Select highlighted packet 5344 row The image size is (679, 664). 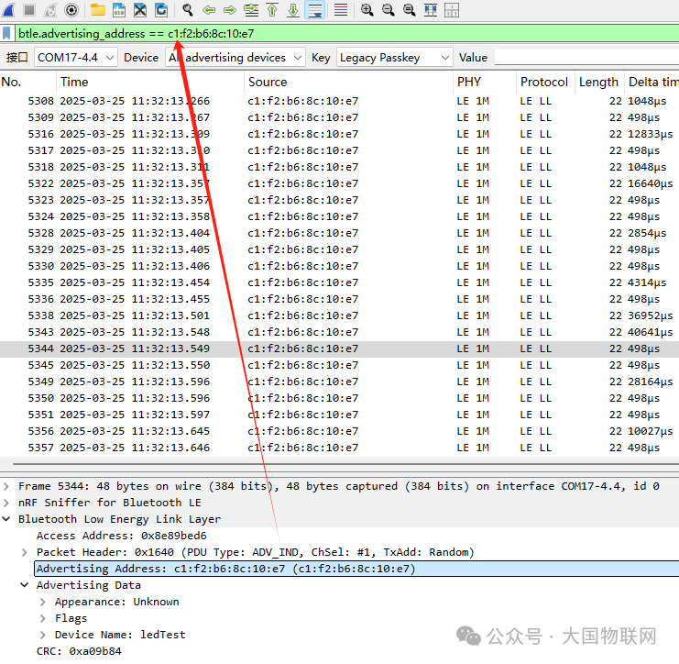coord(339,349)
